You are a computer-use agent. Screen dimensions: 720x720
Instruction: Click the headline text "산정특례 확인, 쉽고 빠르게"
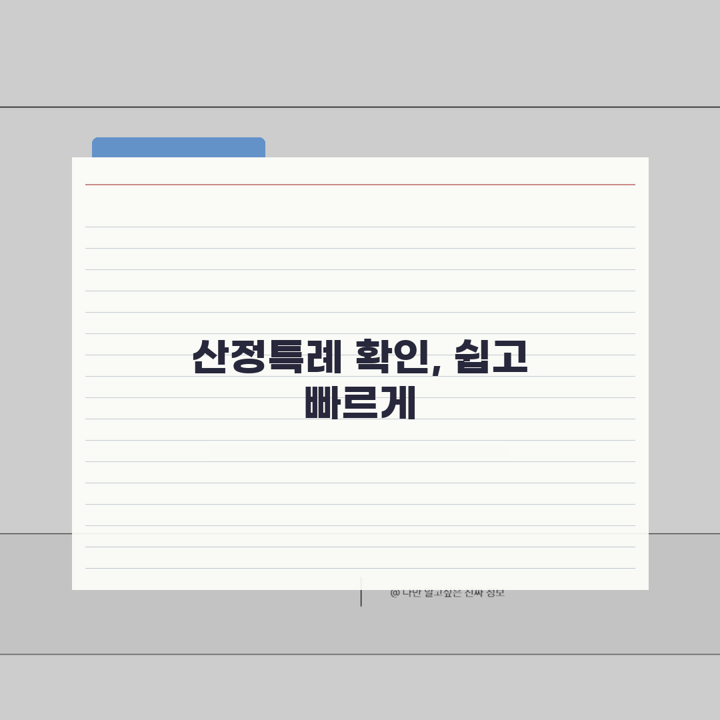360,379
